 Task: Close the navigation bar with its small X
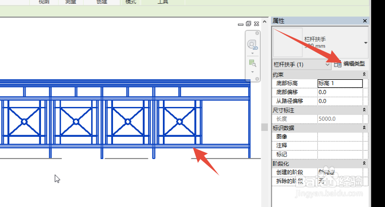[257, 33]
